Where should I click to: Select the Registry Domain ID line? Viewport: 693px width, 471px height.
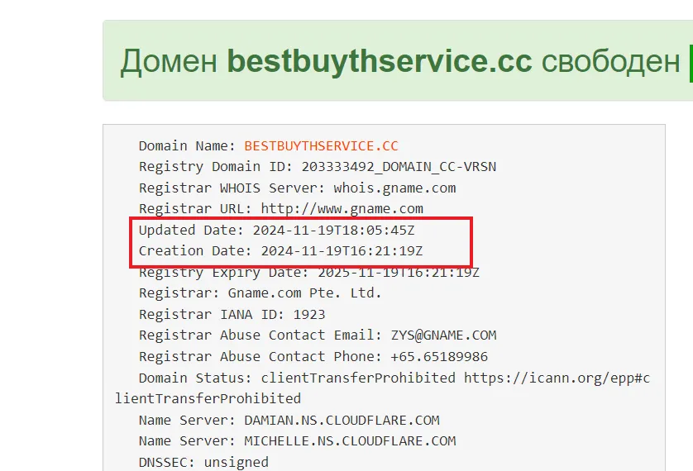318,167
